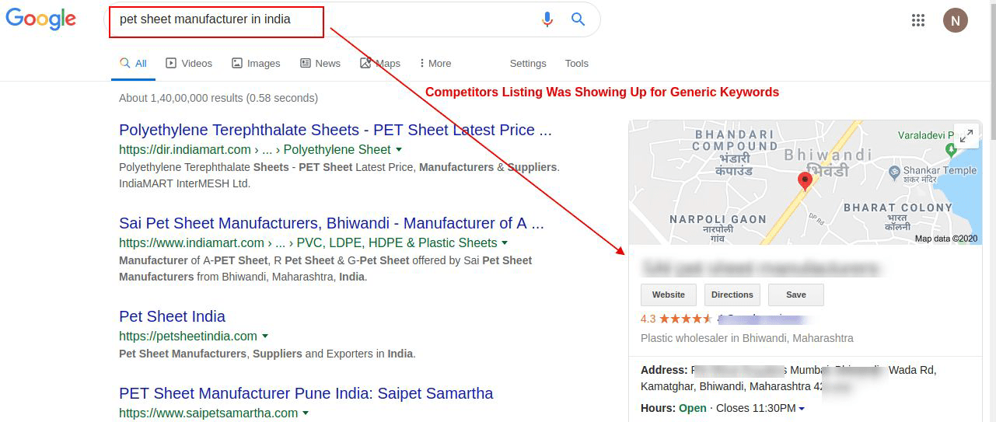The image size is (996, 422).
Task: Open the Google apps grid
Action: 918,20
